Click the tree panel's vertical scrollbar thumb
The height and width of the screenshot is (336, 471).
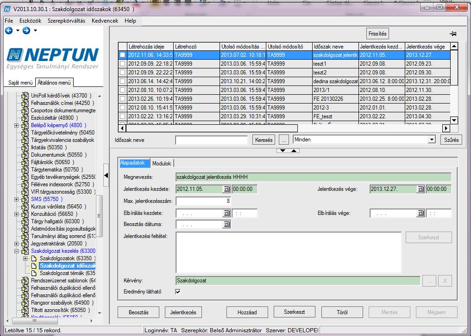pos(100,216)
